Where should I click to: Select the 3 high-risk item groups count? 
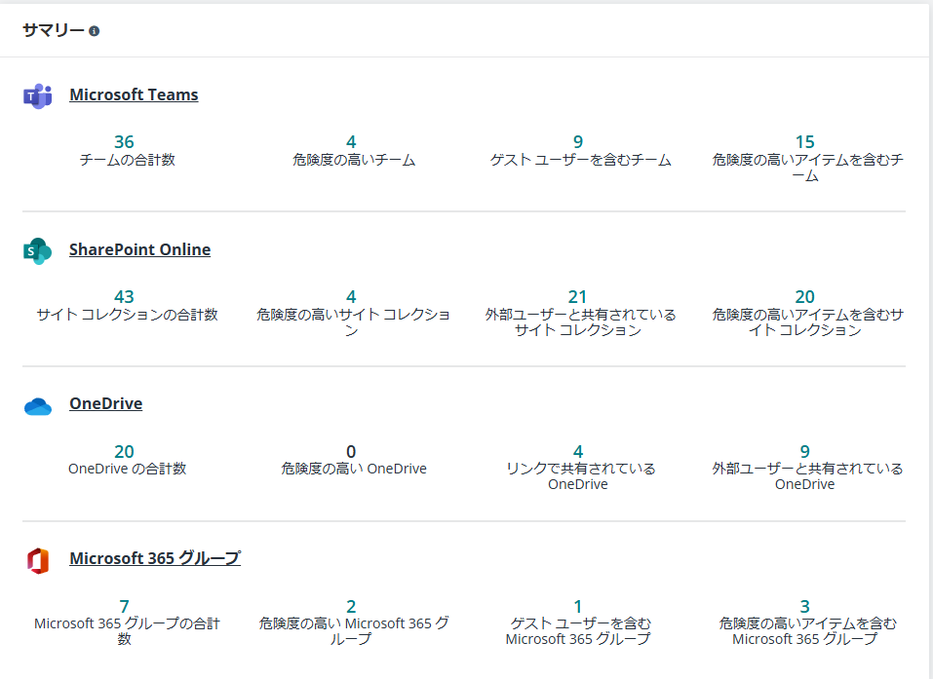click(804, 607)
